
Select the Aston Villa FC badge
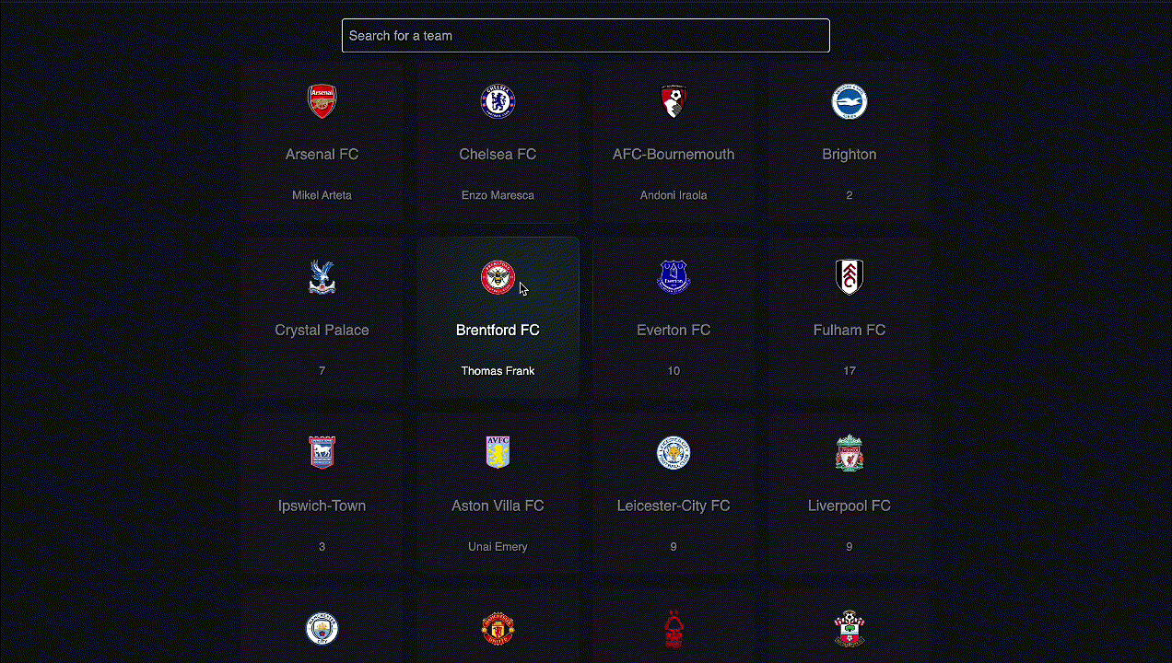pos(498,453)
